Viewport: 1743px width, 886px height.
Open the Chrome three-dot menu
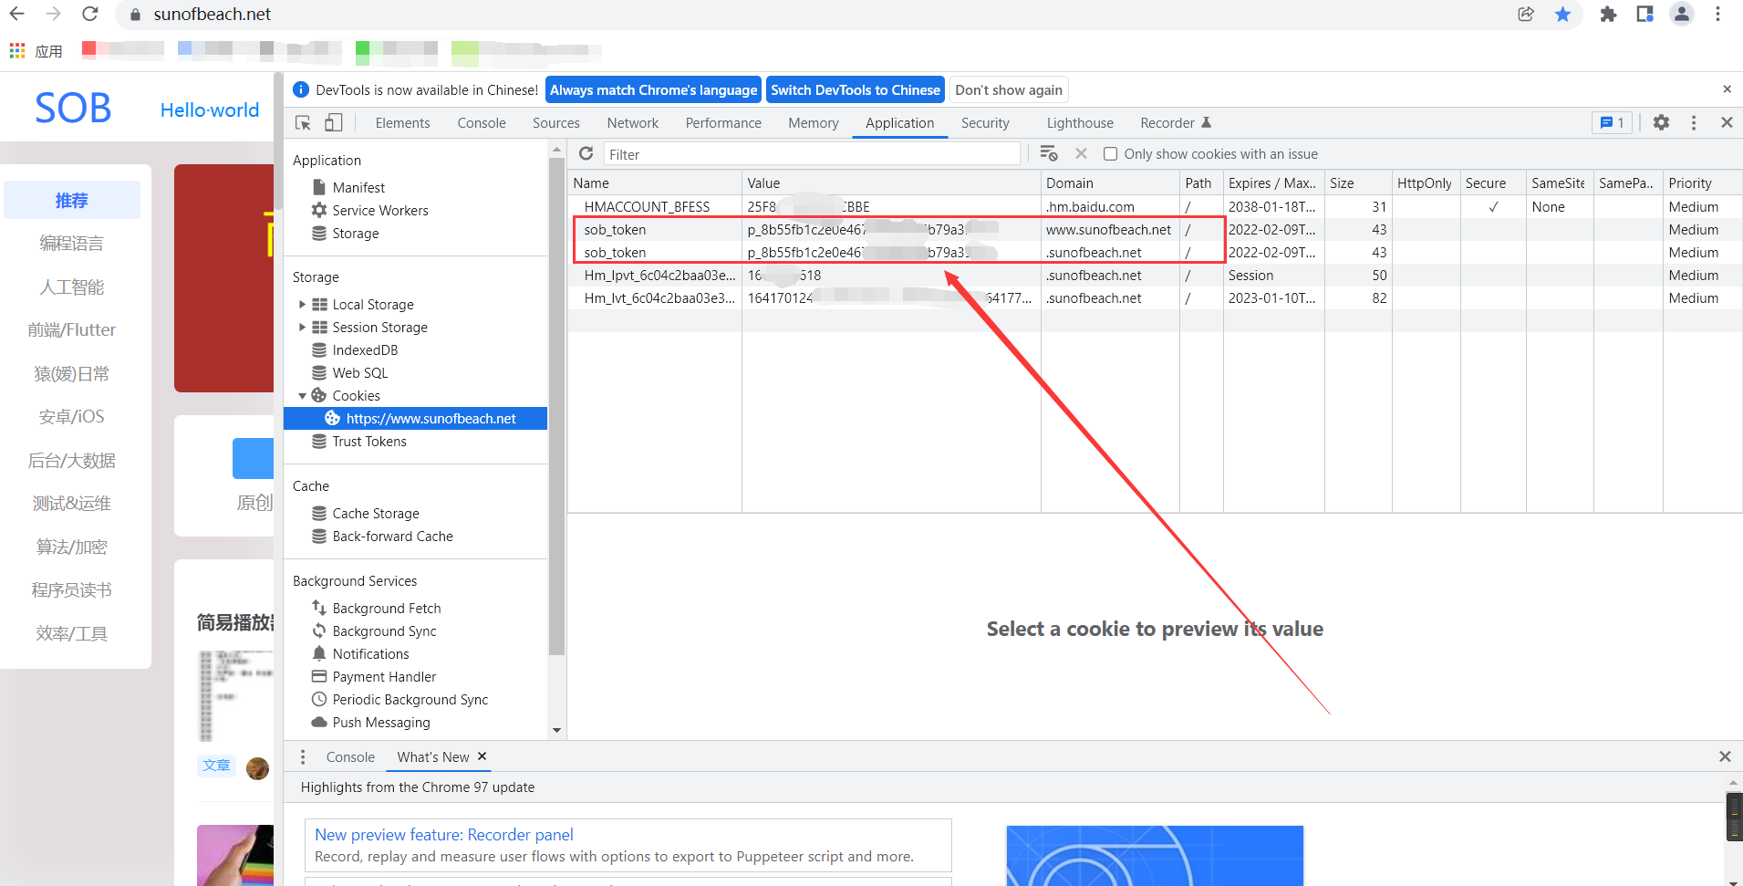(1718, 14)
